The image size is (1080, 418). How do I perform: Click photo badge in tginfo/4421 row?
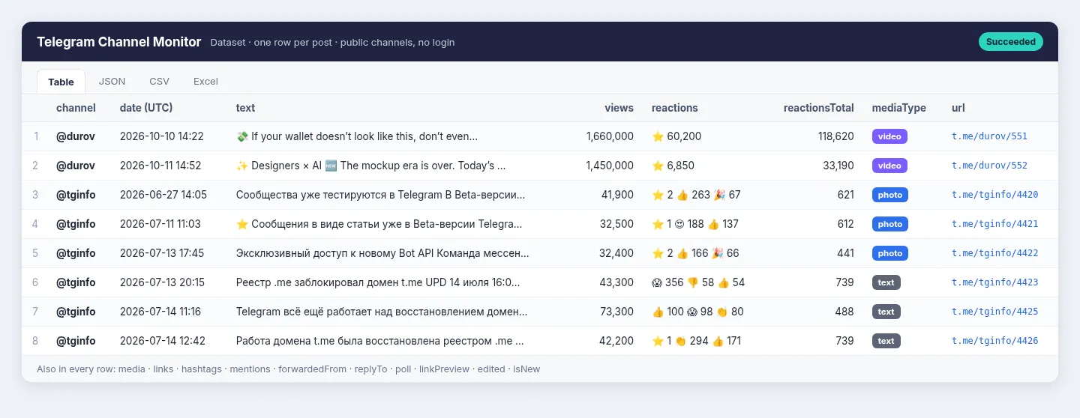(x=890, y=224)
